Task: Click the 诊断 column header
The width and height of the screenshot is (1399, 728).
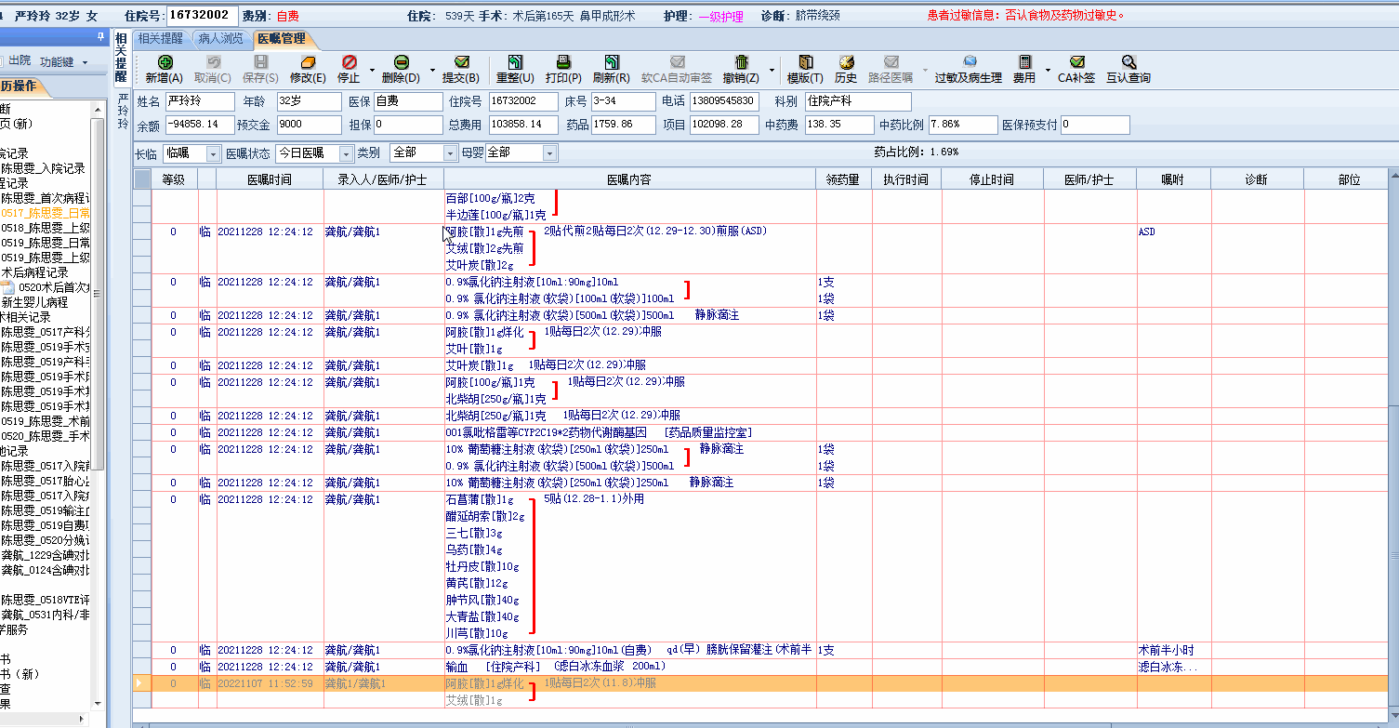Action: 1257,179
